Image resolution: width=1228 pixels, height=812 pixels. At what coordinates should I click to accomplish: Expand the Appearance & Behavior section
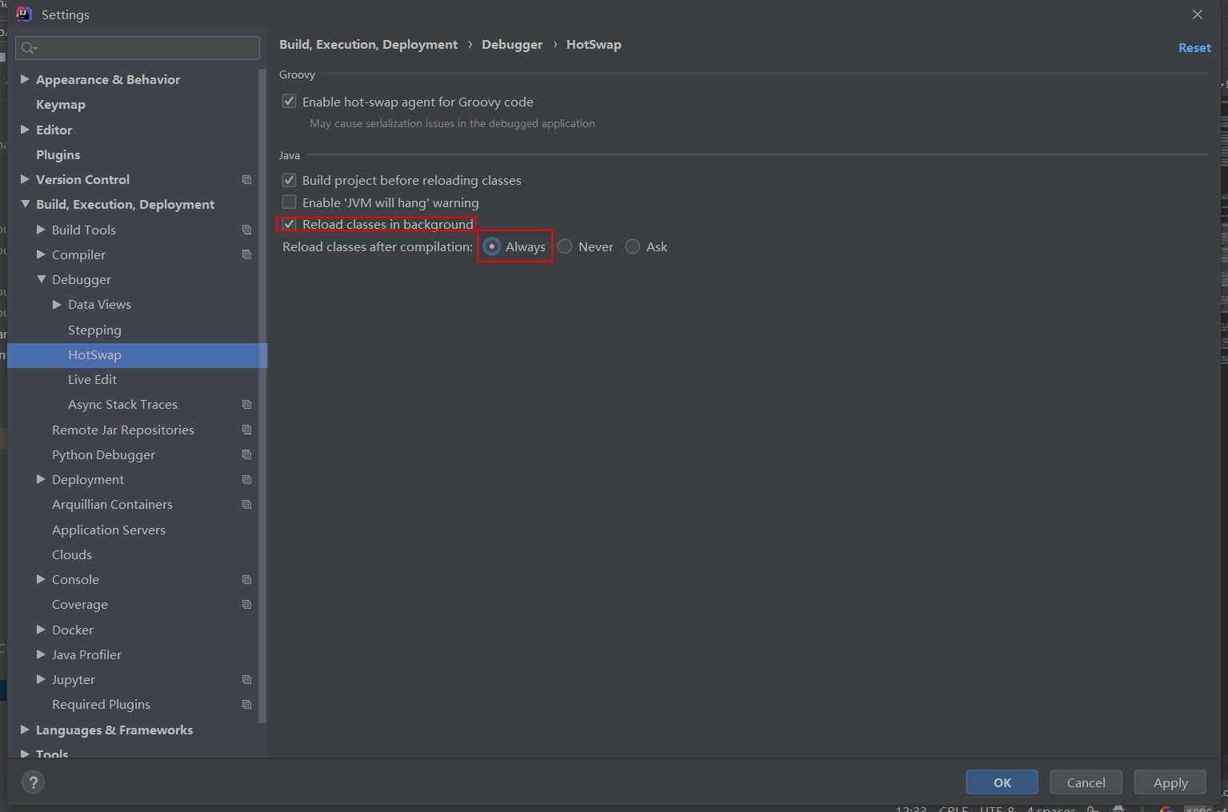[25, 79]
